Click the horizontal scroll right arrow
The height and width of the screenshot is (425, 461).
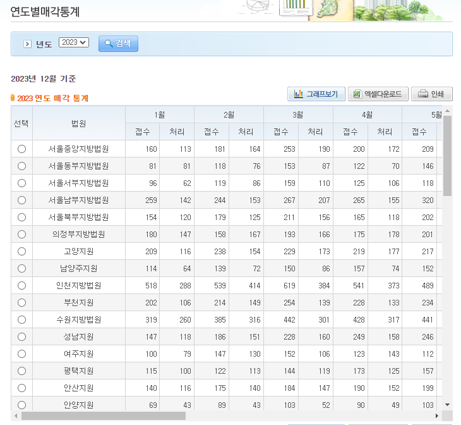pyautogui.click(x=437, y=416)
